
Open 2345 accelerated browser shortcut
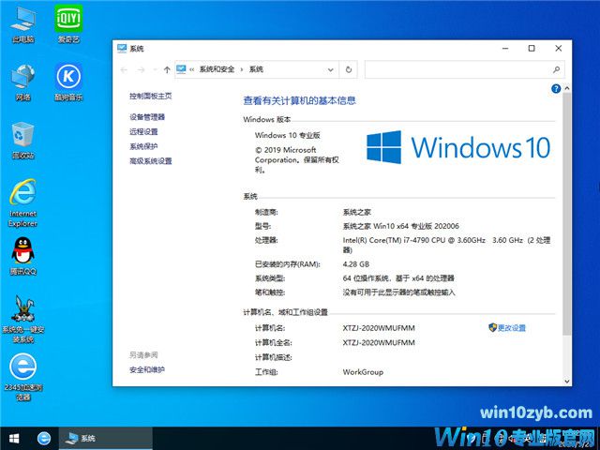coord(22,377)
